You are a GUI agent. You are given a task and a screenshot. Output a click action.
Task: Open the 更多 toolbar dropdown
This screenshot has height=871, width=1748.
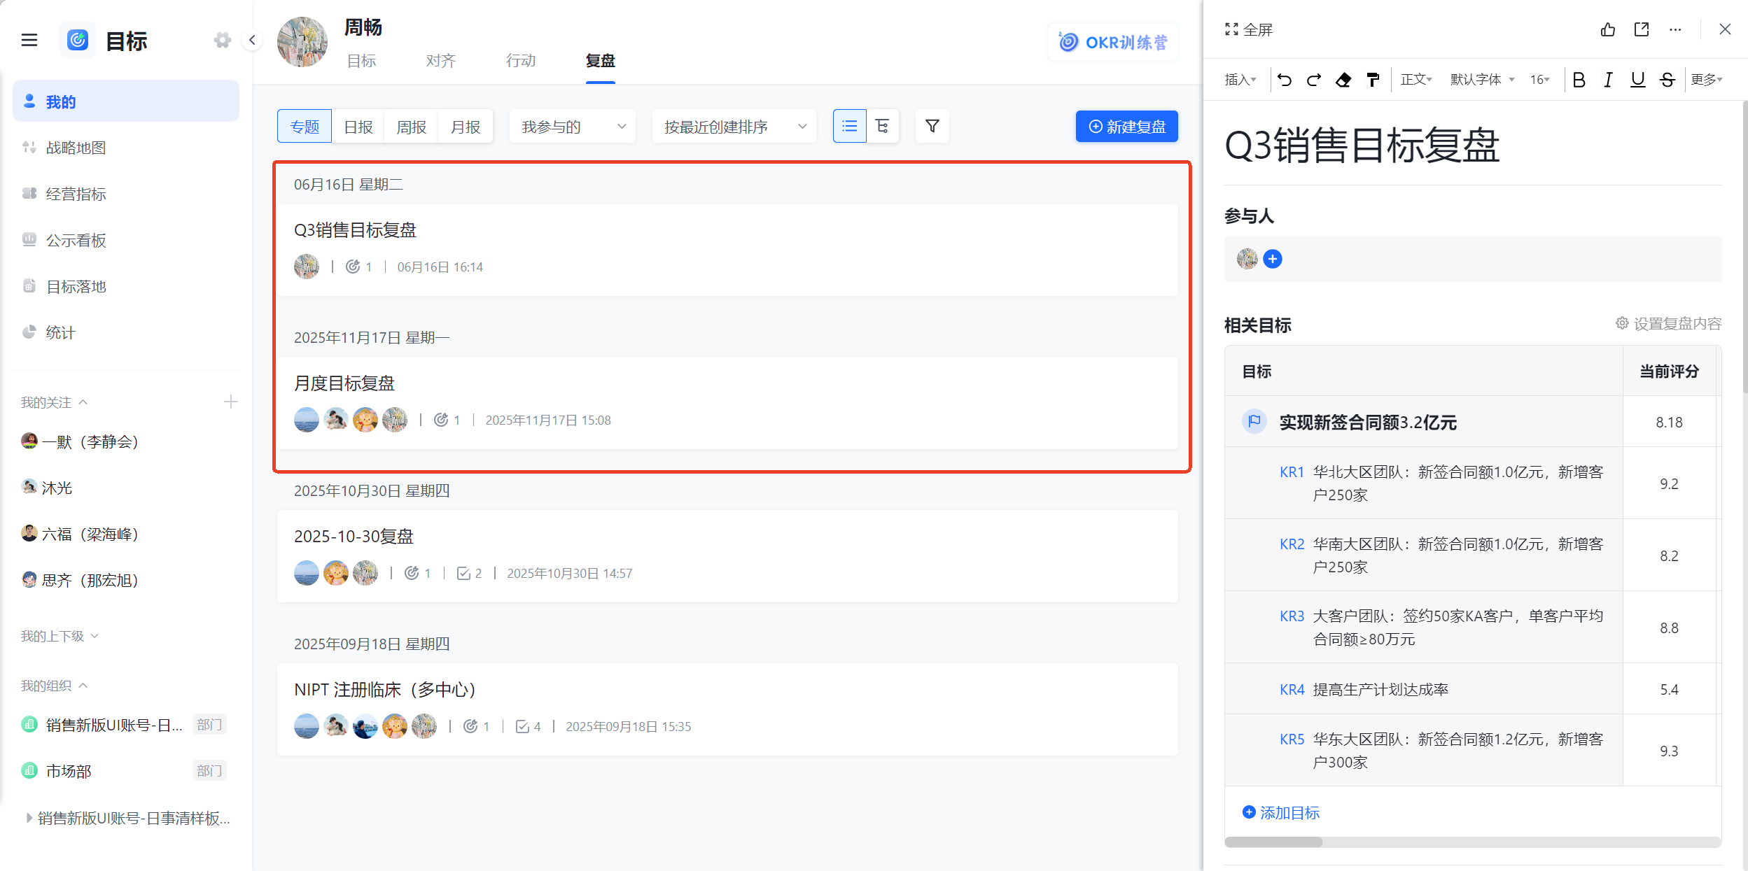pos(1707,80)
